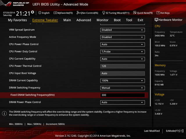Click the CPU frequency 3400 MHz value
The width and height of the screenshot is (186, 139).
[x=160, y=36]
